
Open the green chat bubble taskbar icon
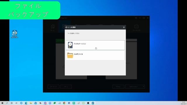[x=55, y=103]
